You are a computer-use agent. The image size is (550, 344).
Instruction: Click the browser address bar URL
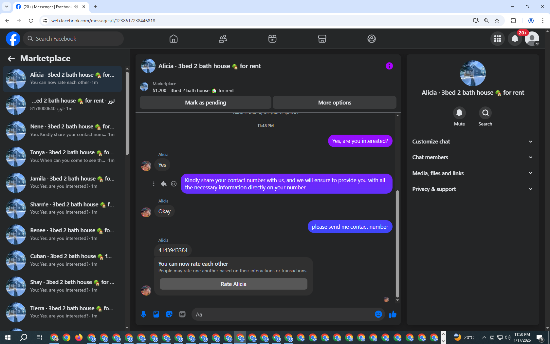pyautogui.click(x=103, y=21)
